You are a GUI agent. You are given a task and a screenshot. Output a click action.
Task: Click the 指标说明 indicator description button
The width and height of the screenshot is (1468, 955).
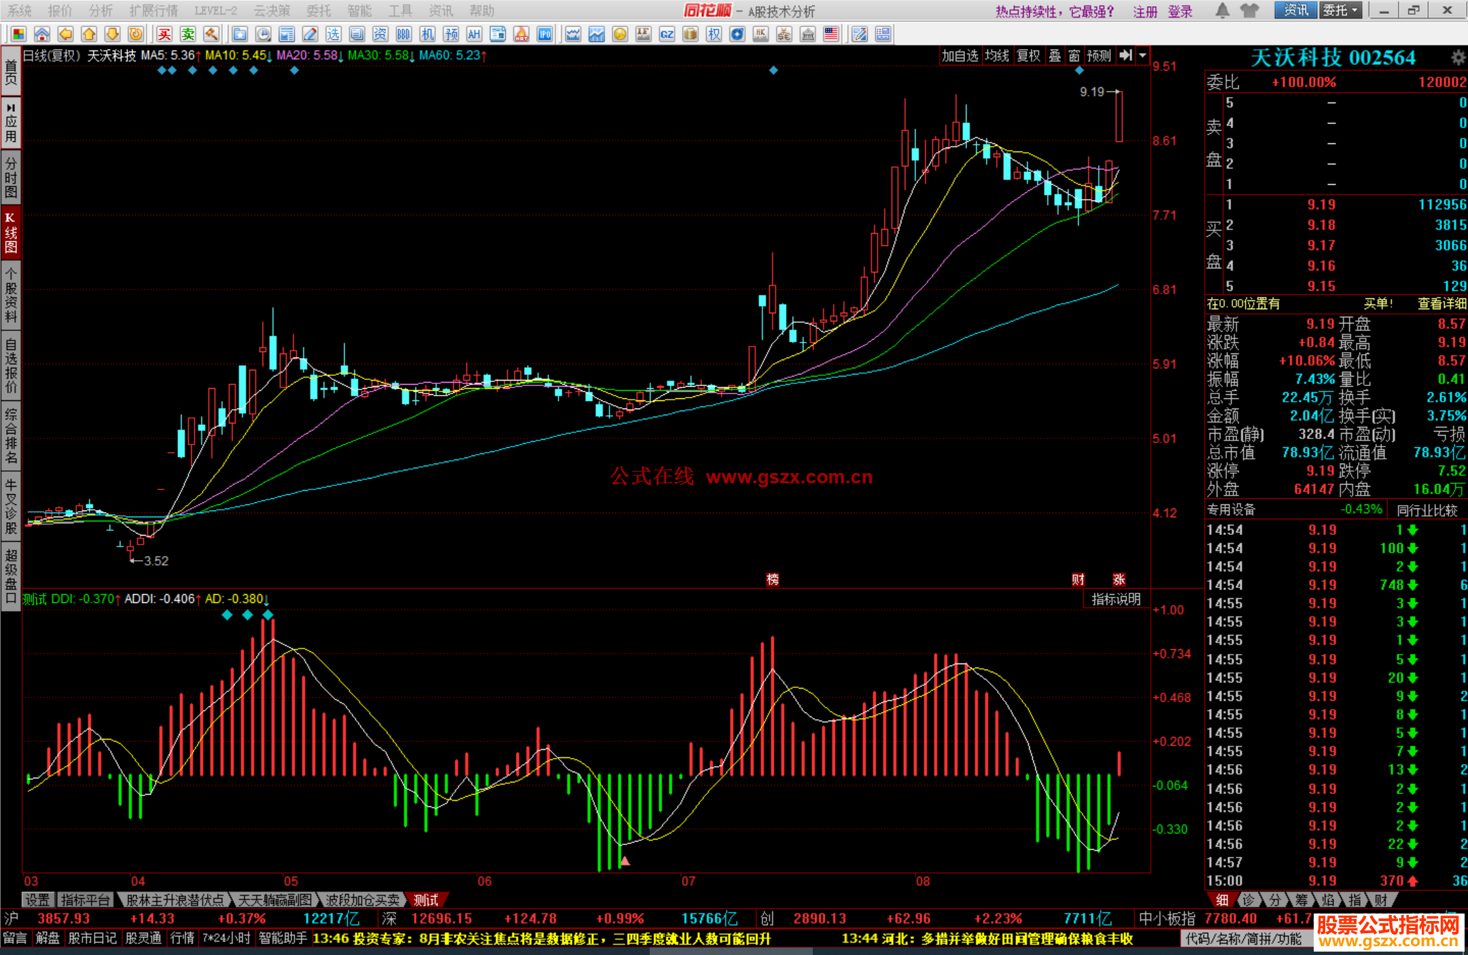tap(1115, 599)
